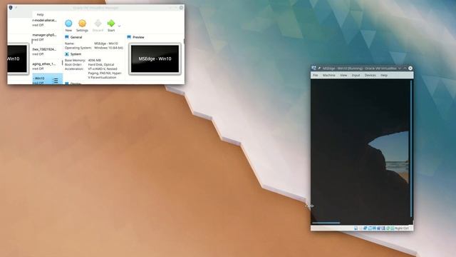Click the first status bar icon in the VM window
The height and width of the screenshot is (257, 456).
point(356,228)
